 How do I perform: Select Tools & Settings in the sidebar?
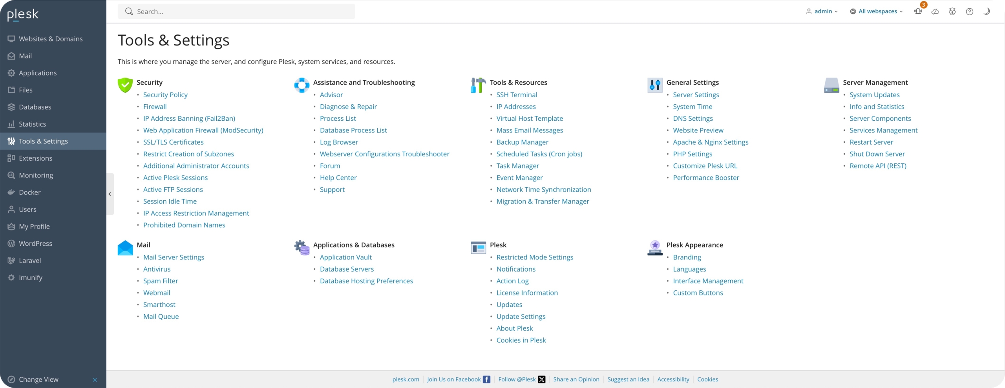tap(42, 141)
